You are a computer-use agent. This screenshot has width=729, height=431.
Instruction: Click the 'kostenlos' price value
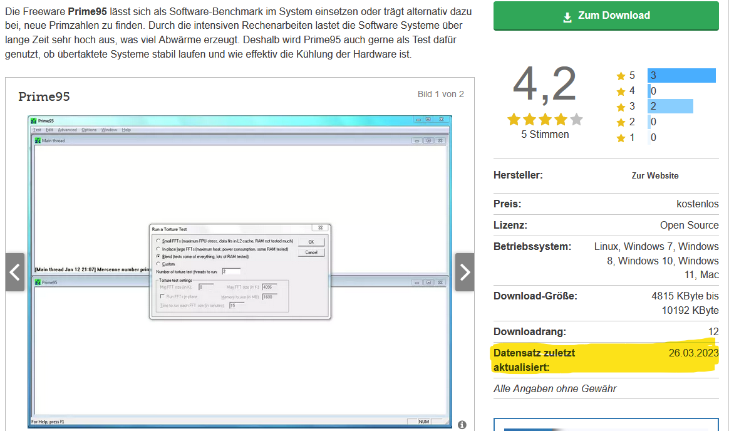tap(698, 204)
